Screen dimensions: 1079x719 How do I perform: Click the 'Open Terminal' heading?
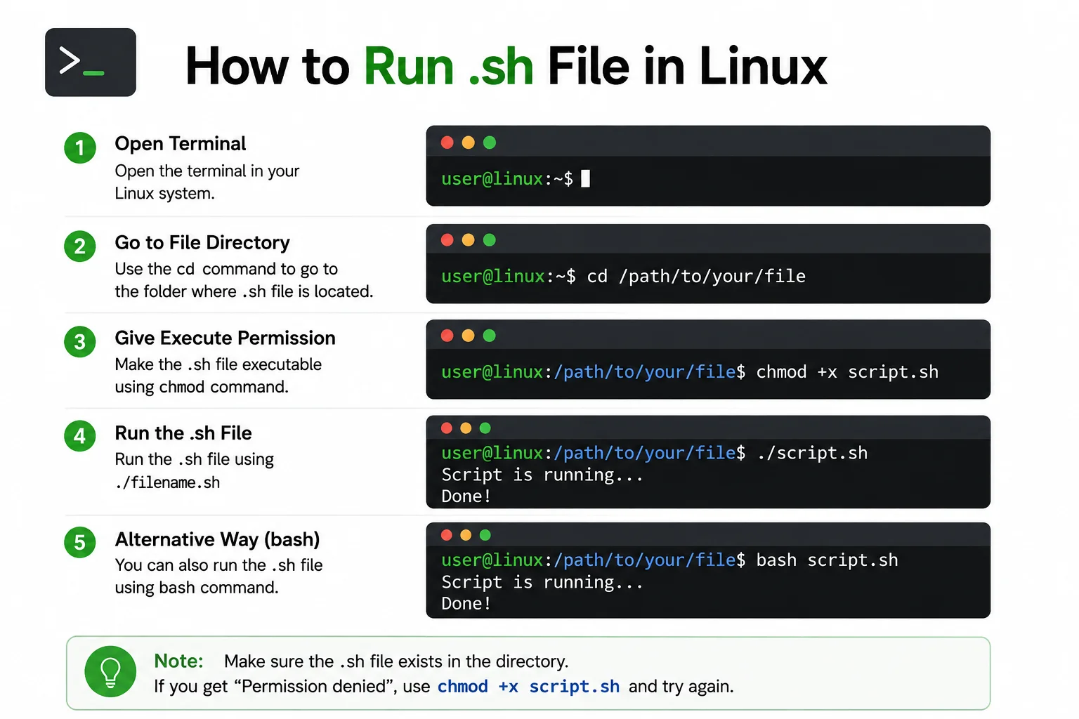[181, 144]
